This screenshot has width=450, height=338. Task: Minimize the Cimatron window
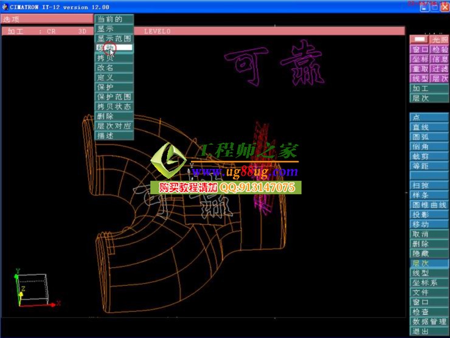424,7
